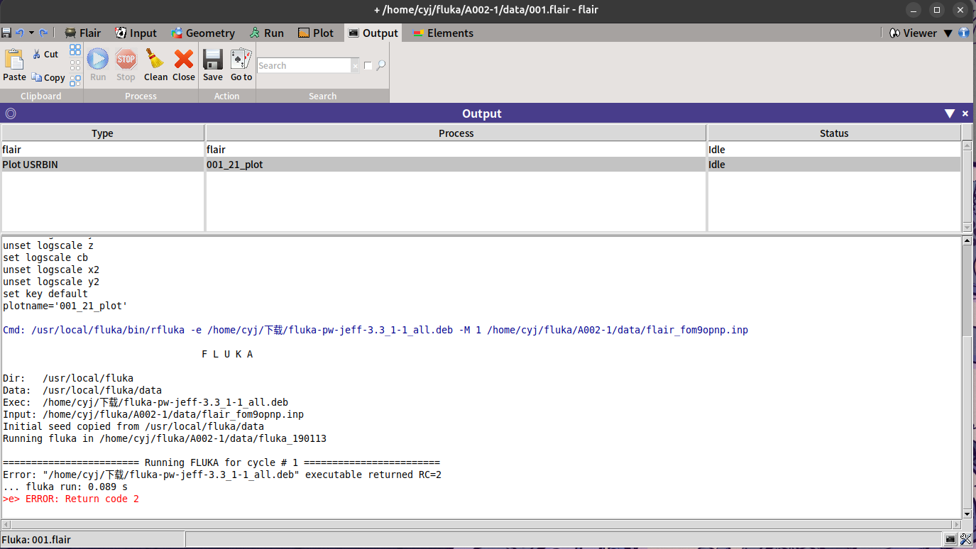Click the 'Data: /usr/local/fluka/data' line
This screenshot has height=549, width=976.
pos(82,390)
